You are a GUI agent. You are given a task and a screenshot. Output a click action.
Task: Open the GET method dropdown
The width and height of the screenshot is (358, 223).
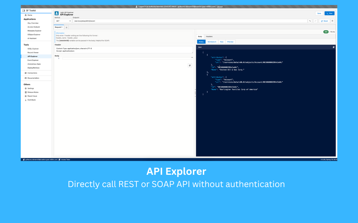(x=63, y=21)
